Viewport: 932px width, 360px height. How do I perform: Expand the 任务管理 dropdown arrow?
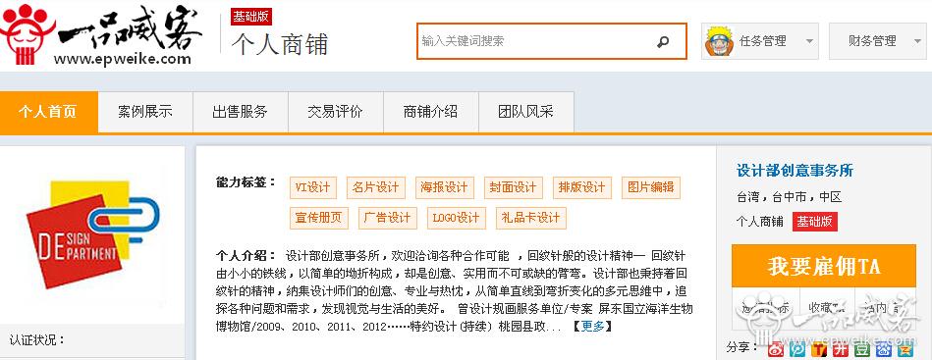click(809, 41)
